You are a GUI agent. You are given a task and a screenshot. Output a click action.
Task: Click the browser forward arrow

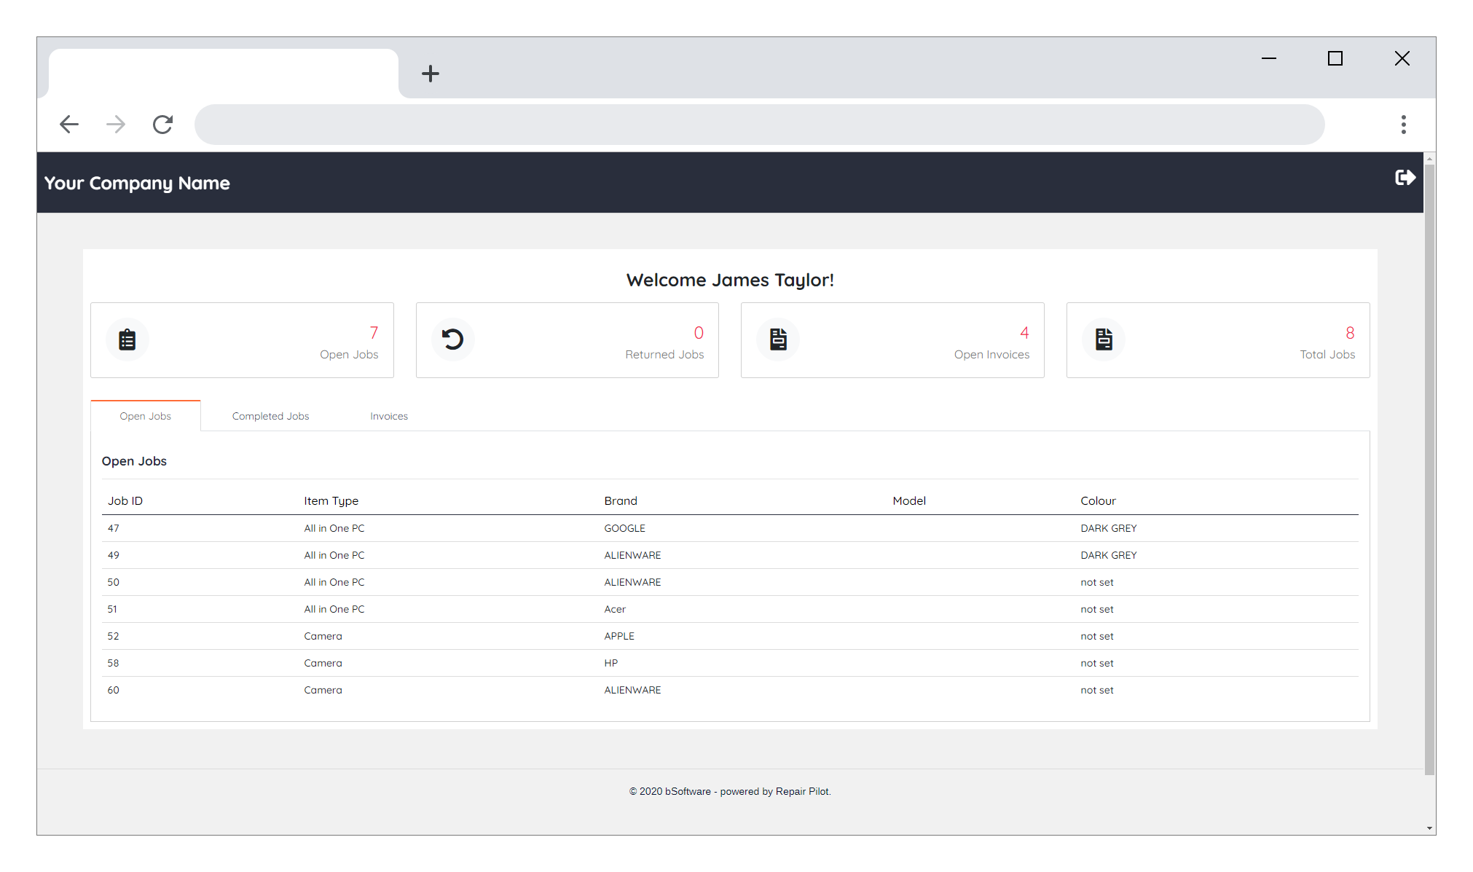116,125
